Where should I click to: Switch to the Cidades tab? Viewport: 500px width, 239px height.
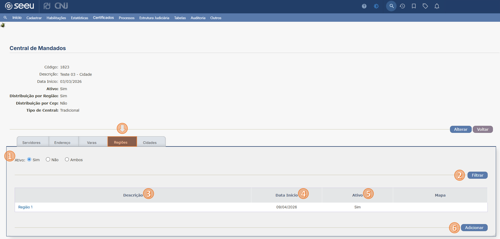pos(151,142)
